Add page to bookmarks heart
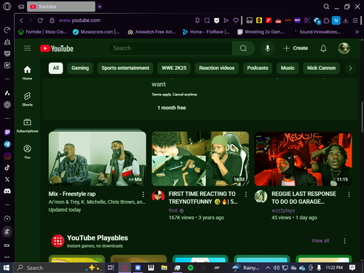 tap(236, 20)
